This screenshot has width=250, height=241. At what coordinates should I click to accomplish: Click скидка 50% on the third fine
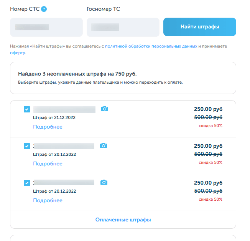coord(210,199)
